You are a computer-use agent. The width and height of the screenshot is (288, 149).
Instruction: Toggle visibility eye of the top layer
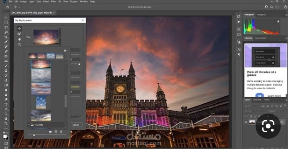click(246, 122)
